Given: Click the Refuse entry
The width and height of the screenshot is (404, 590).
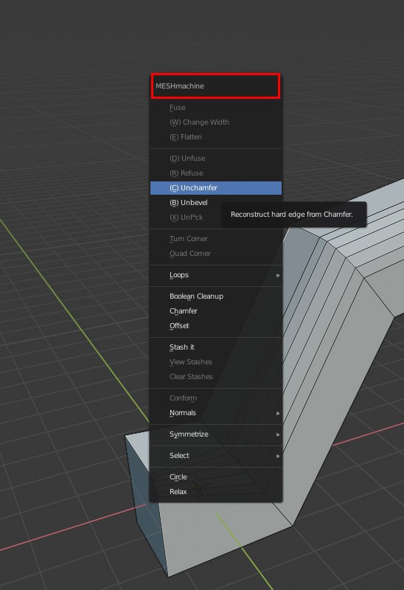Looking at the screenshot, I should click(x=216, y=173).
